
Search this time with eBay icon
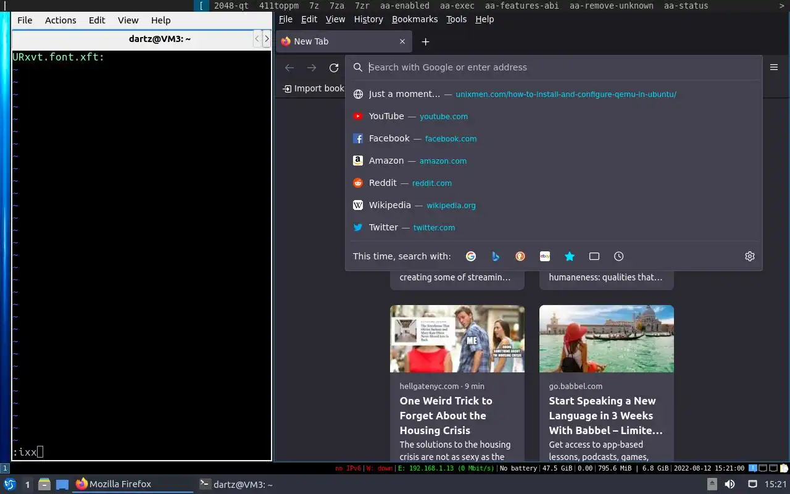pyautogui.click(x=545, y=256)
